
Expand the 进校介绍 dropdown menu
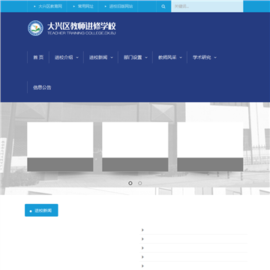click(x=67, y=58)
